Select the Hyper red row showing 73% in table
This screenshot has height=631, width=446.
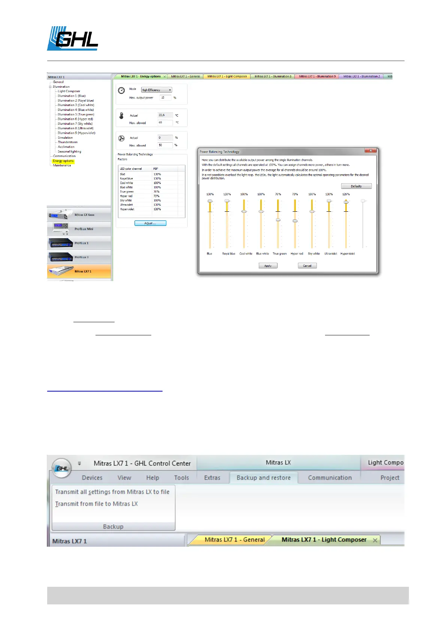click(x=151, y=196)
